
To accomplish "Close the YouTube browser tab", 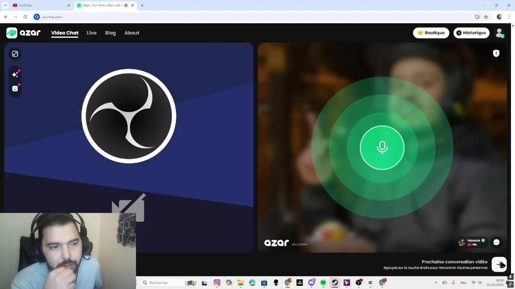I will [x=68, y=5].
